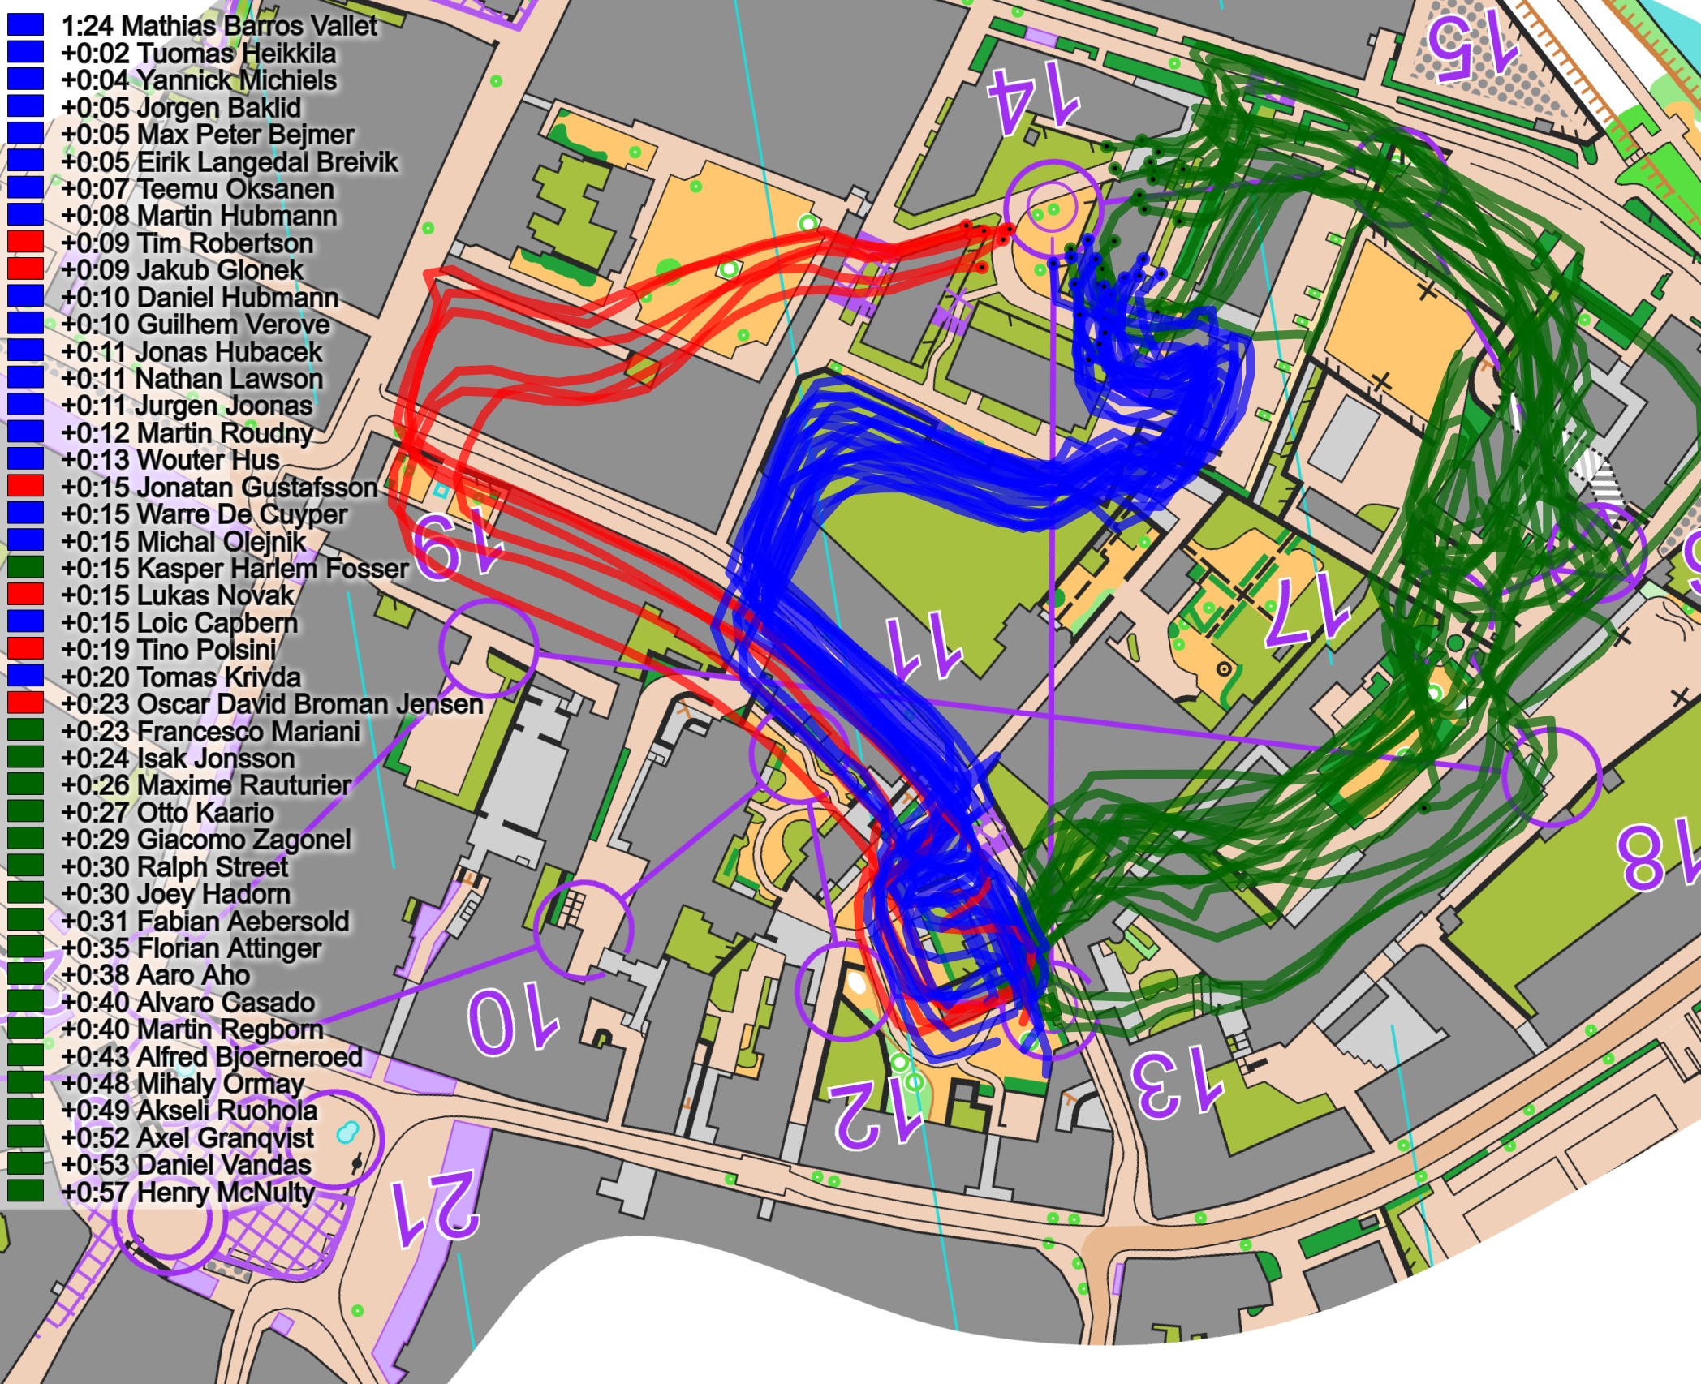Click the control circle near number 10
This screenshot has height=1384, width=1701.
pos(584,931)
